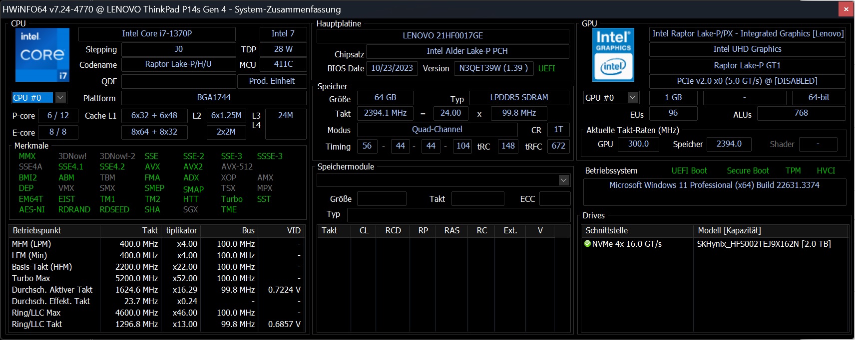The image size is (855, 340).
Task: Click the GPU memory size 1 GB
Action: (x=673, y=98)
